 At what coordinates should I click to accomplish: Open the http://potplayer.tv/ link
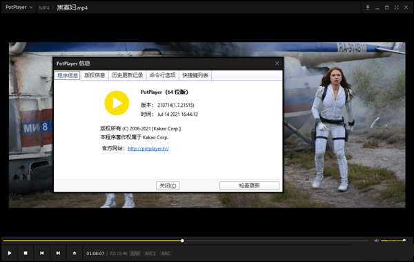[148, 148]
